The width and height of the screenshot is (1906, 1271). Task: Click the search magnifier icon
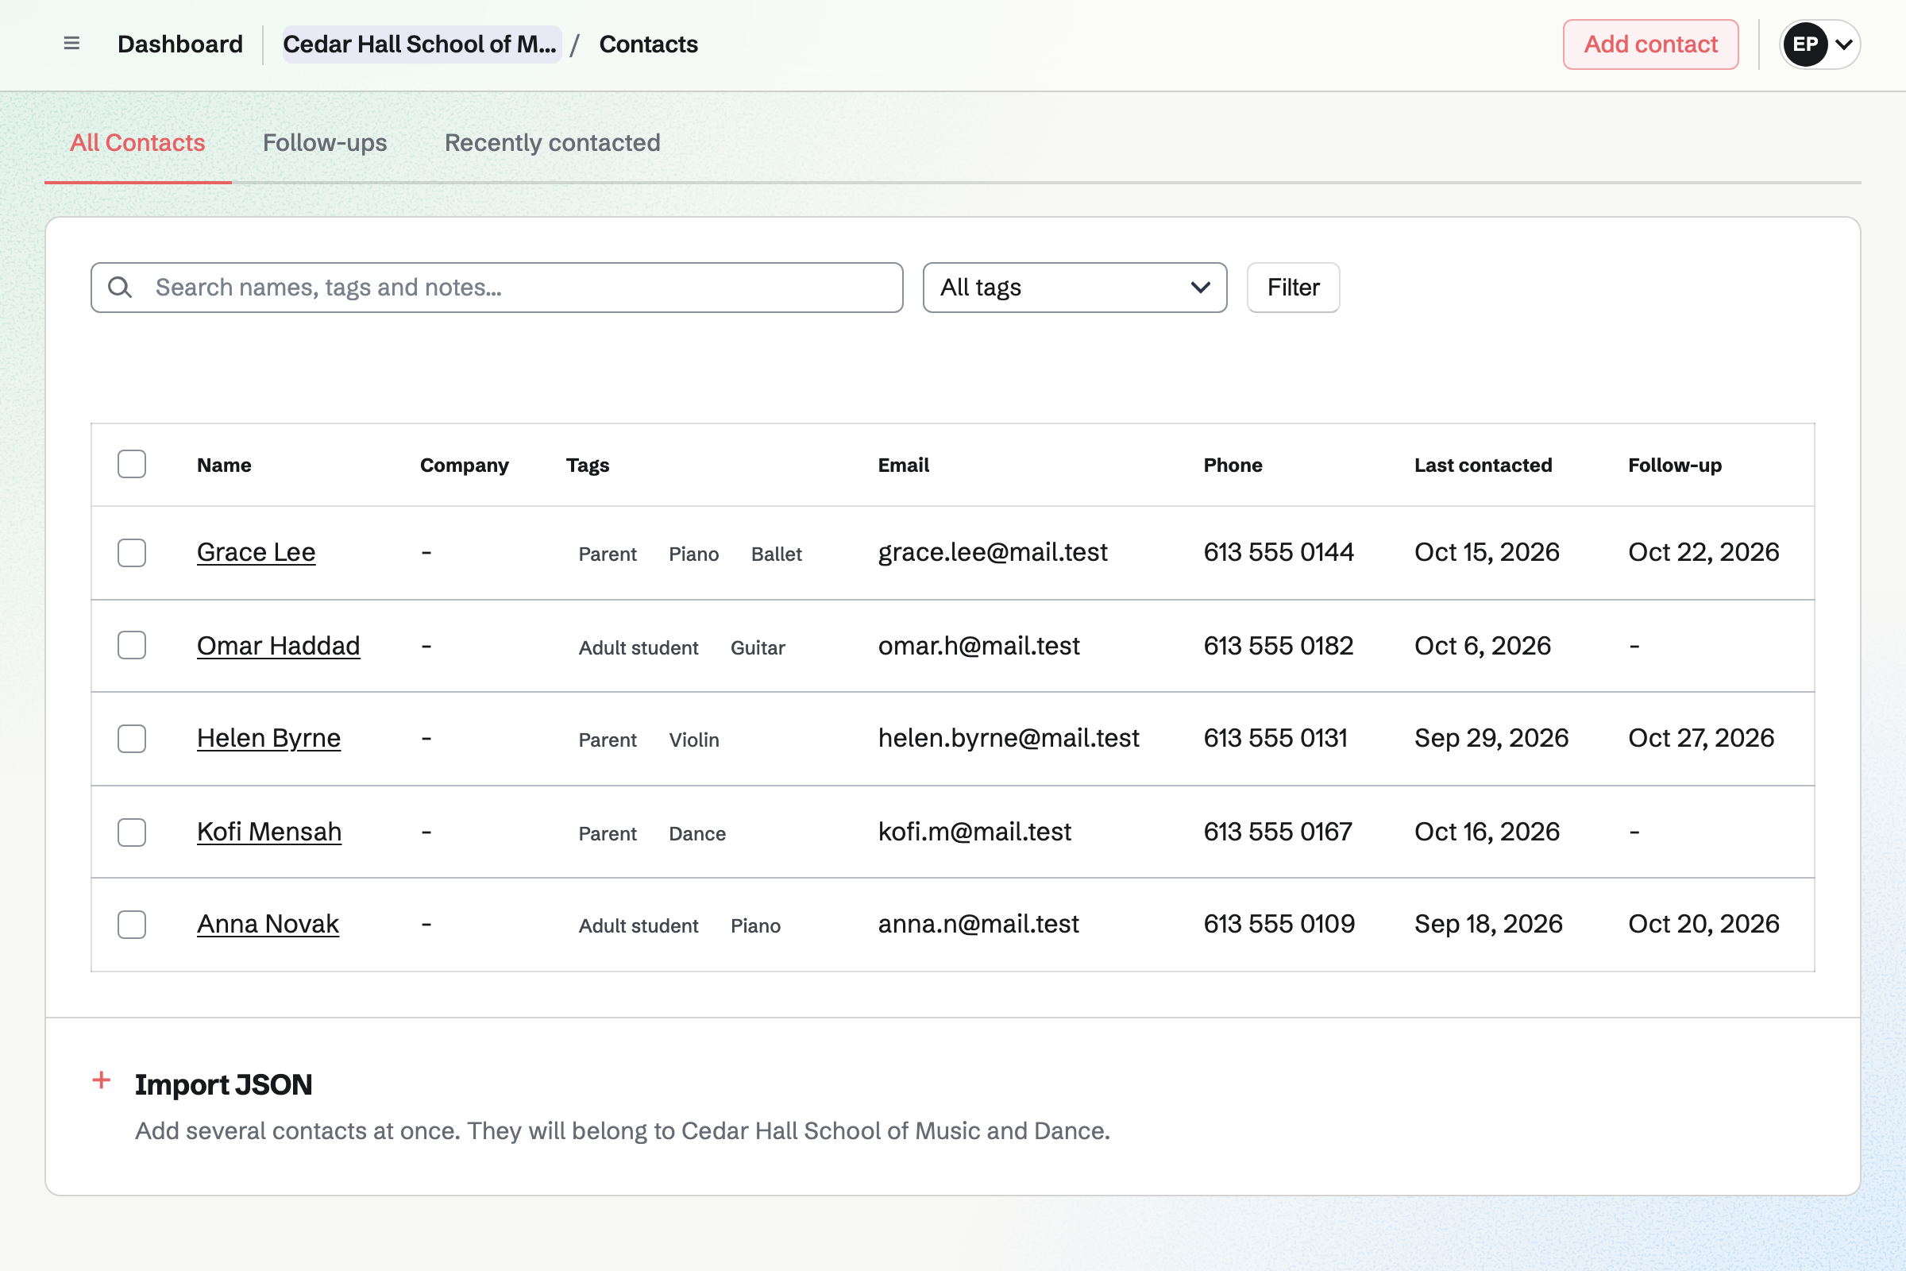click(120, 287)
